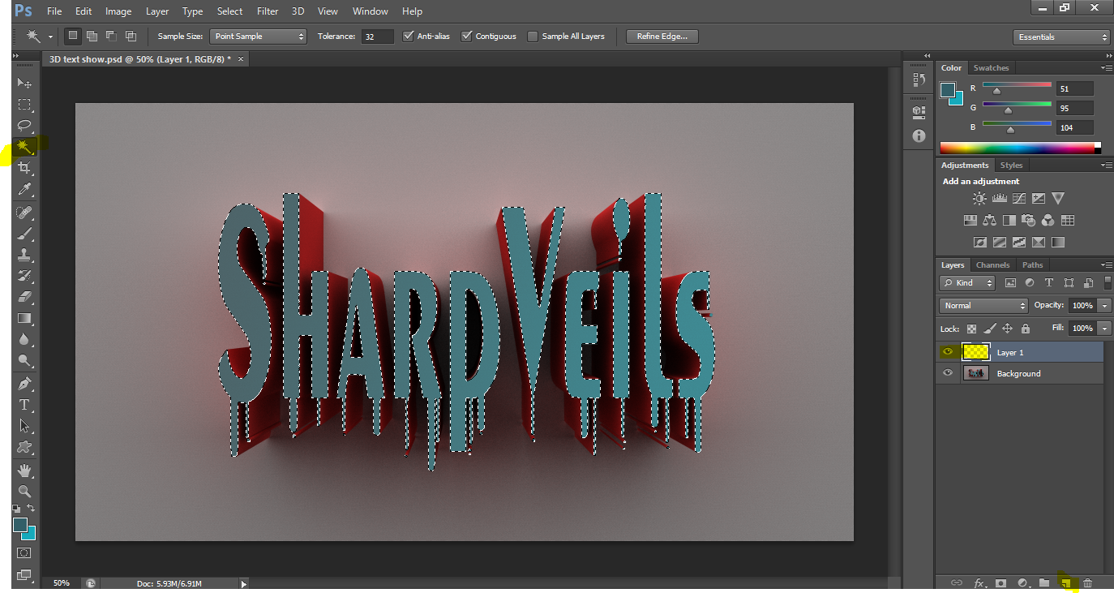1114x593 pixels.
Task: Select the Rectangular Marquee tool
Action: tap(24, 105)
